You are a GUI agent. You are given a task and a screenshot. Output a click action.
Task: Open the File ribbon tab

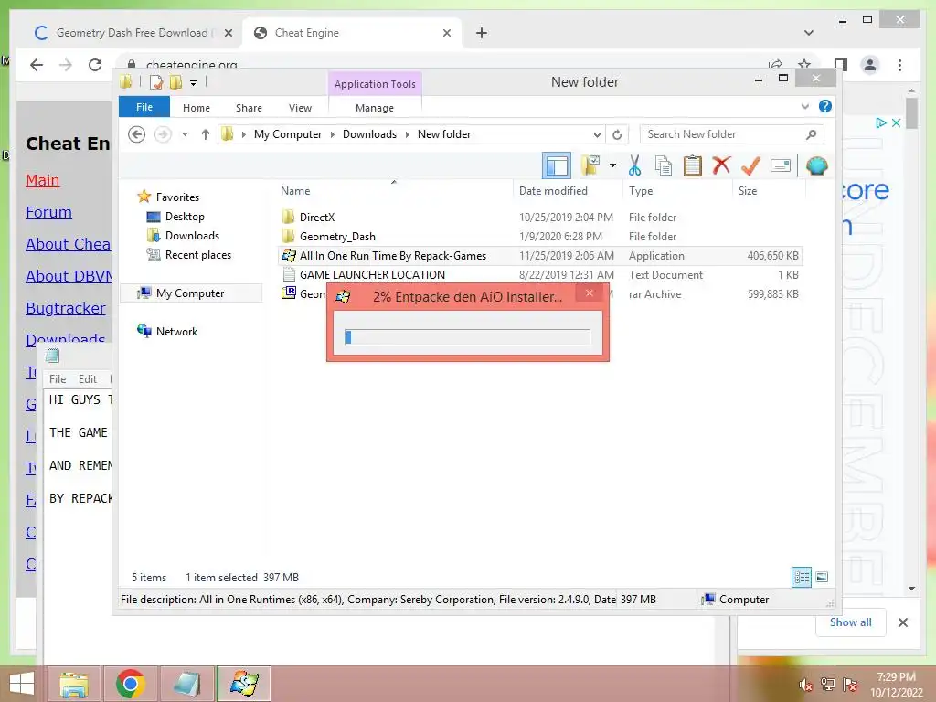tap(144, 107)
